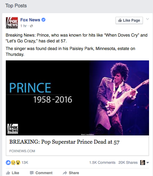
Task: Click the Like Page button
Action: [129, 20]
